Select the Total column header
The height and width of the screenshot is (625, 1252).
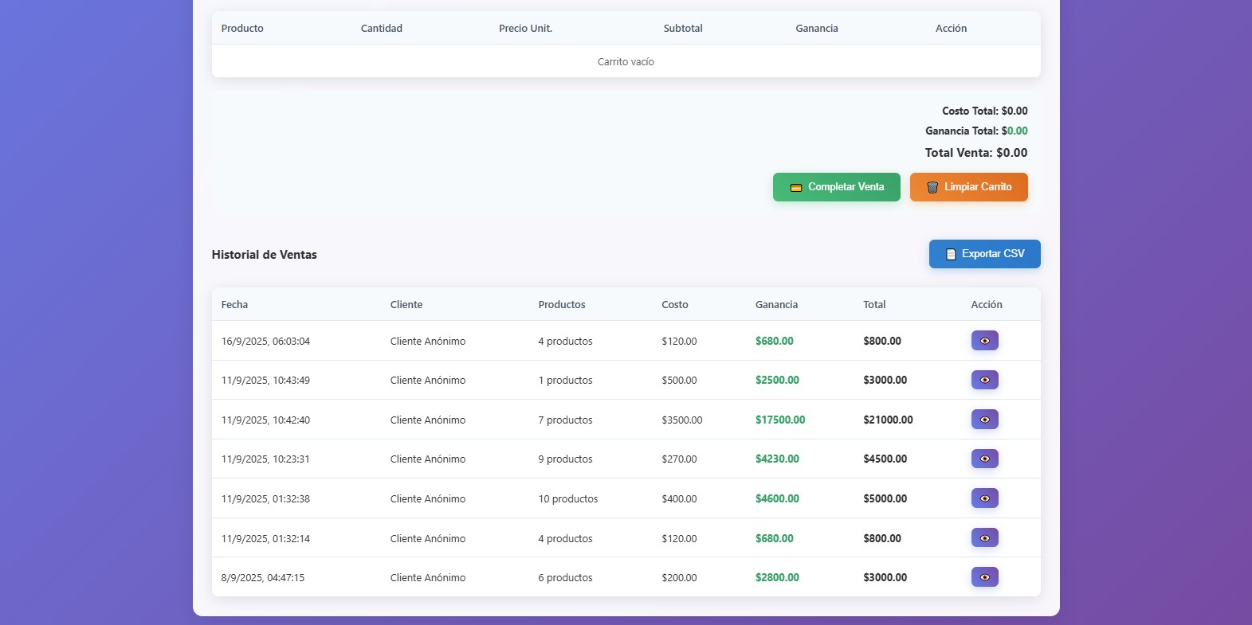tap(874, 305)
